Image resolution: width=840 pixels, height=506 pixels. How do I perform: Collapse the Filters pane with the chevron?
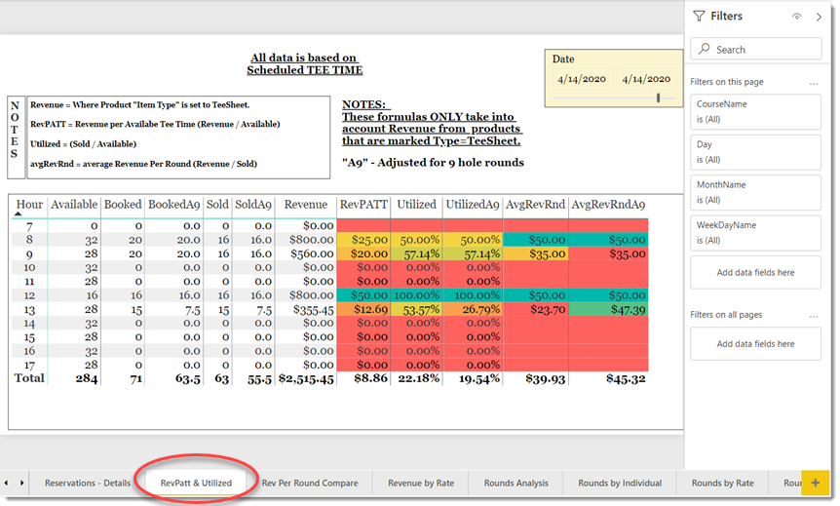coord(819,17)
